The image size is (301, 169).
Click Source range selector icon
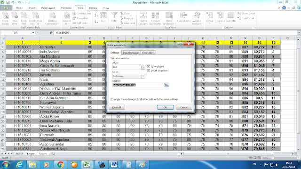pos(166,85)
